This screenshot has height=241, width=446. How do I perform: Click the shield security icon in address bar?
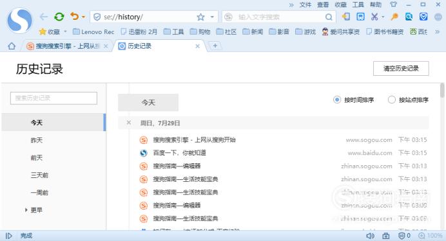(97, 17)
